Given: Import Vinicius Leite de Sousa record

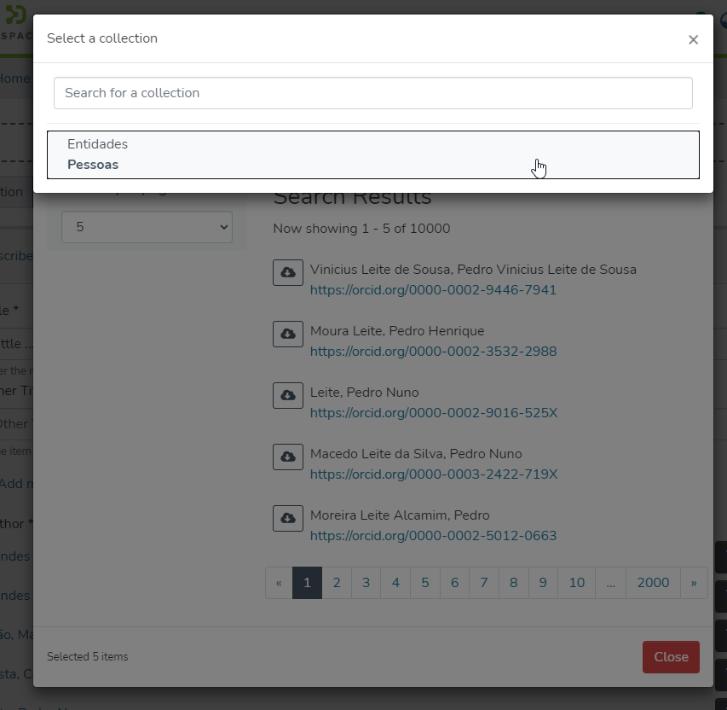Looking at the screenshot, I should pyautogui.click(x=287, y=272).
